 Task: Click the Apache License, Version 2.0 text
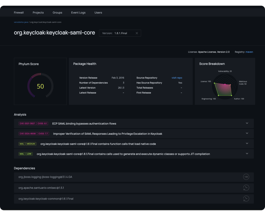[x=214, y=52]
